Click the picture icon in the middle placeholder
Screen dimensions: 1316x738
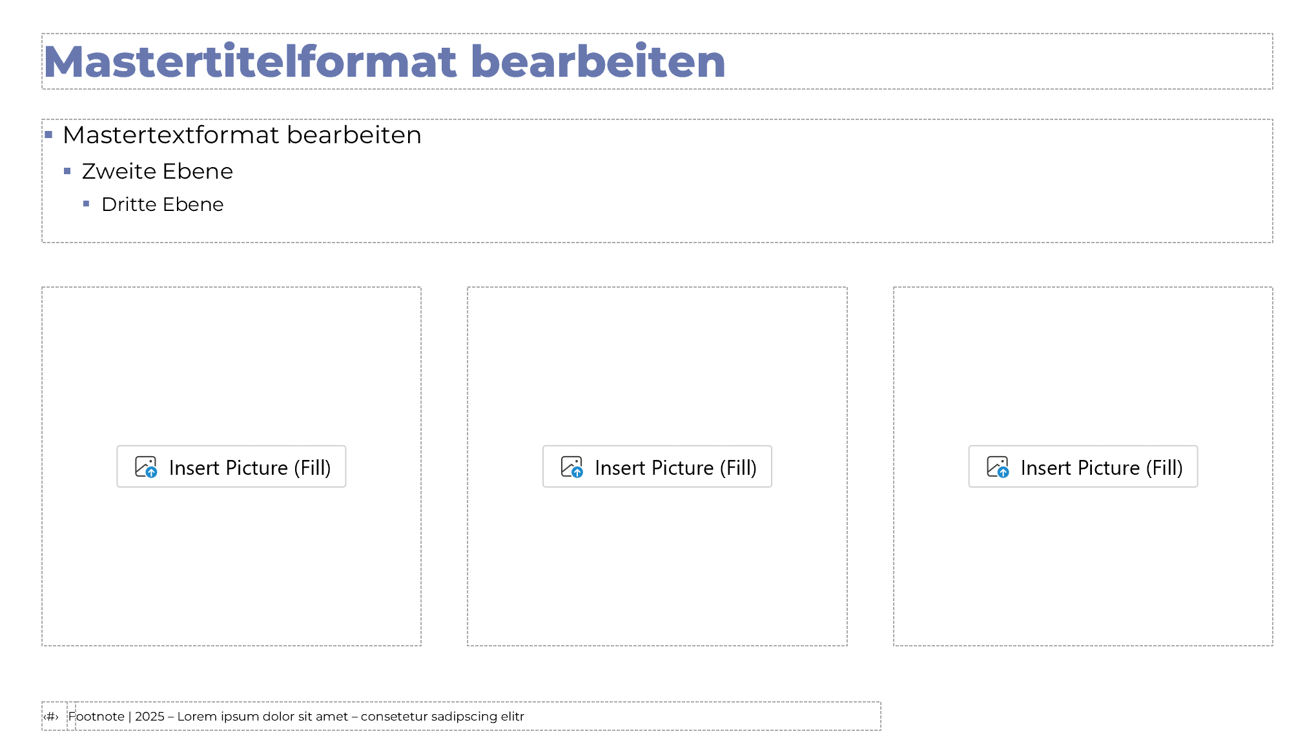pyautogui.click(x=572, y=466)
